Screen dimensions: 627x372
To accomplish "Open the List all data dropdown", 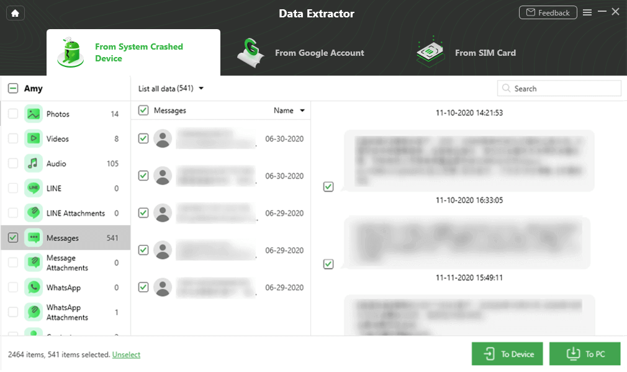I will 171,88.
